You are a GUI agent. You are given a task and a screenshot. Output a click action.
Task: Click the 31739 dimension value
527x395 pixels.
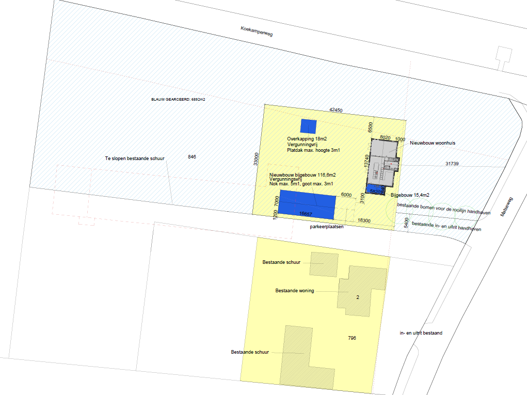[452, 164]
